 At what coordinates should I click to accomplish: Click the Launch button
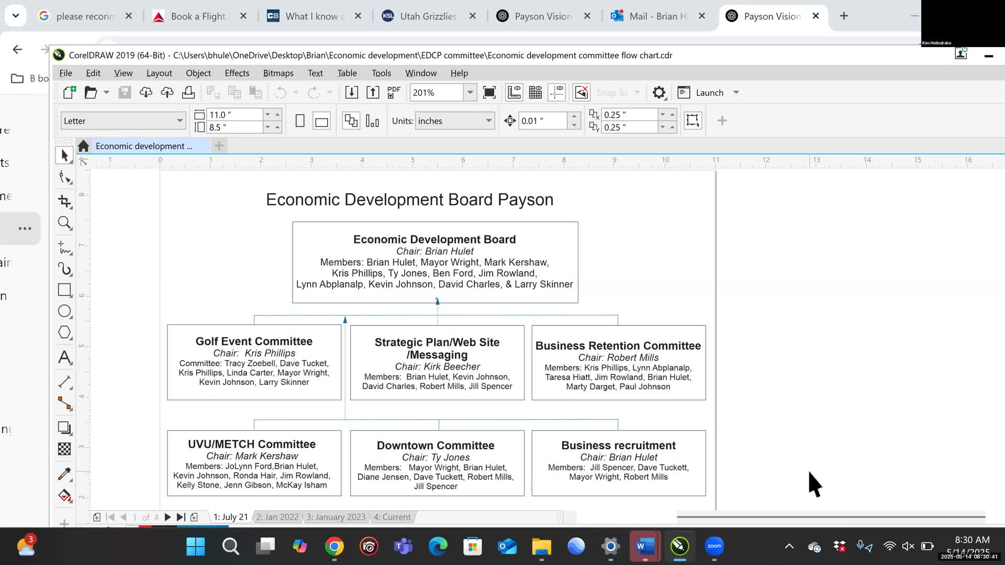[x=700, y=93]
